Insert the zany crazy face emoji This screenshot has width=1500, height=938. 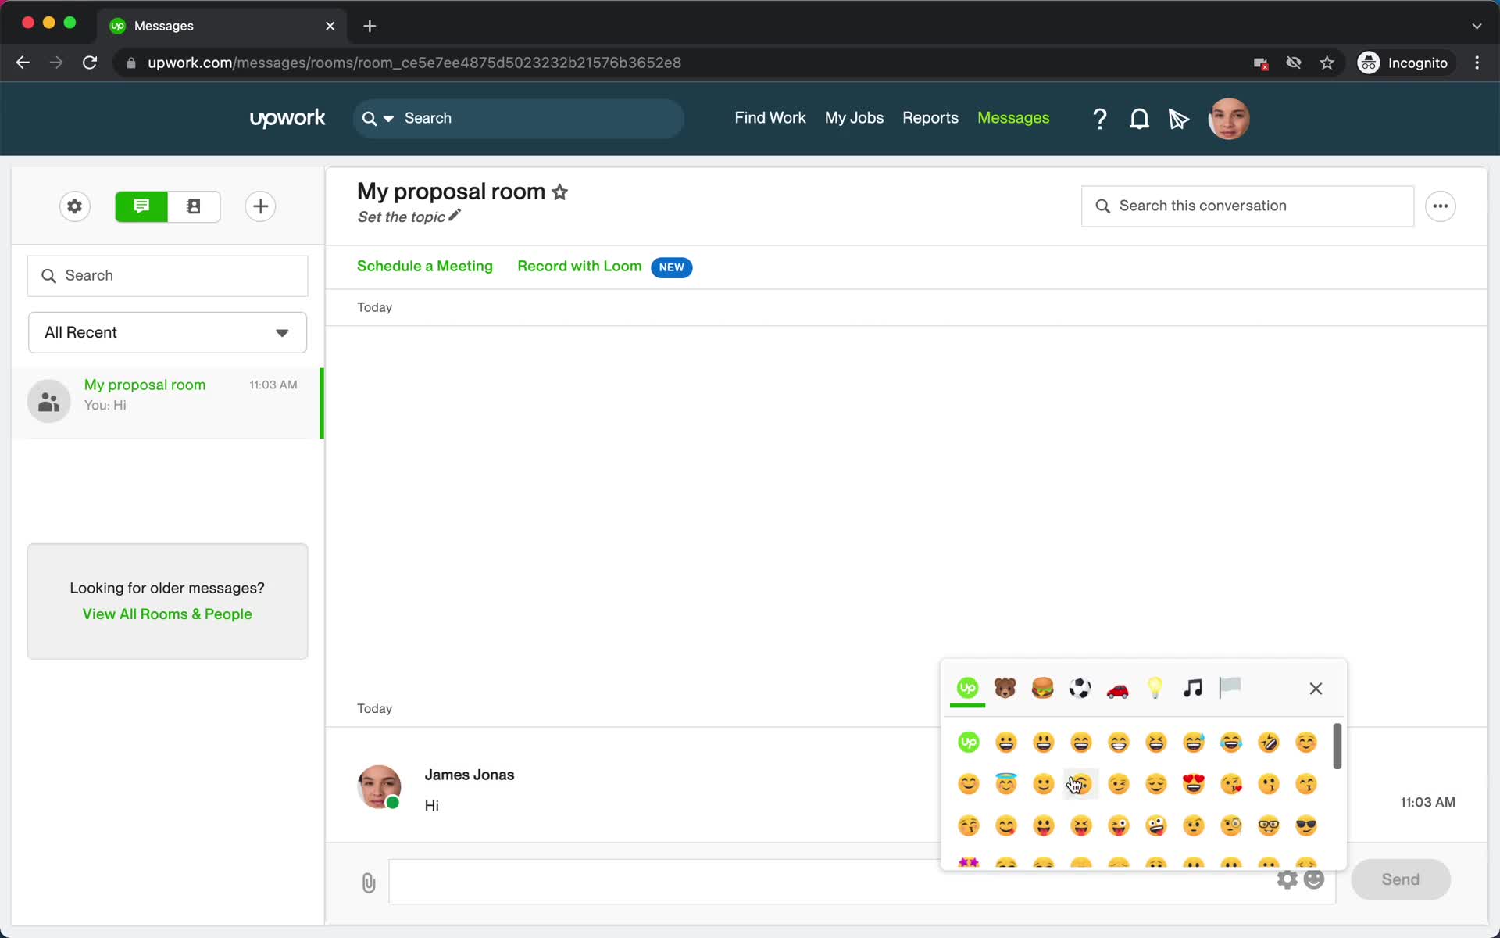pyautogui.click(x=1156, y=825)
